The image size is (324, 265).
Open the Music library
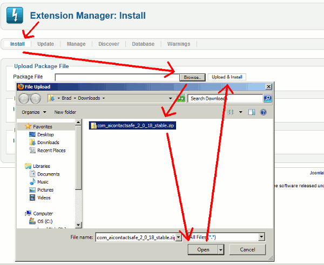(x=43, y=182)
